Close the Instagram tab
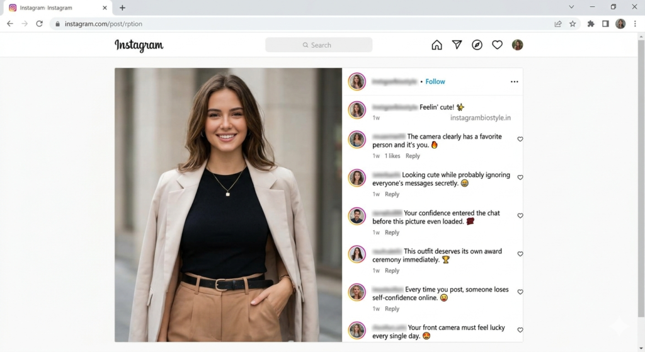 coord(105,8)
